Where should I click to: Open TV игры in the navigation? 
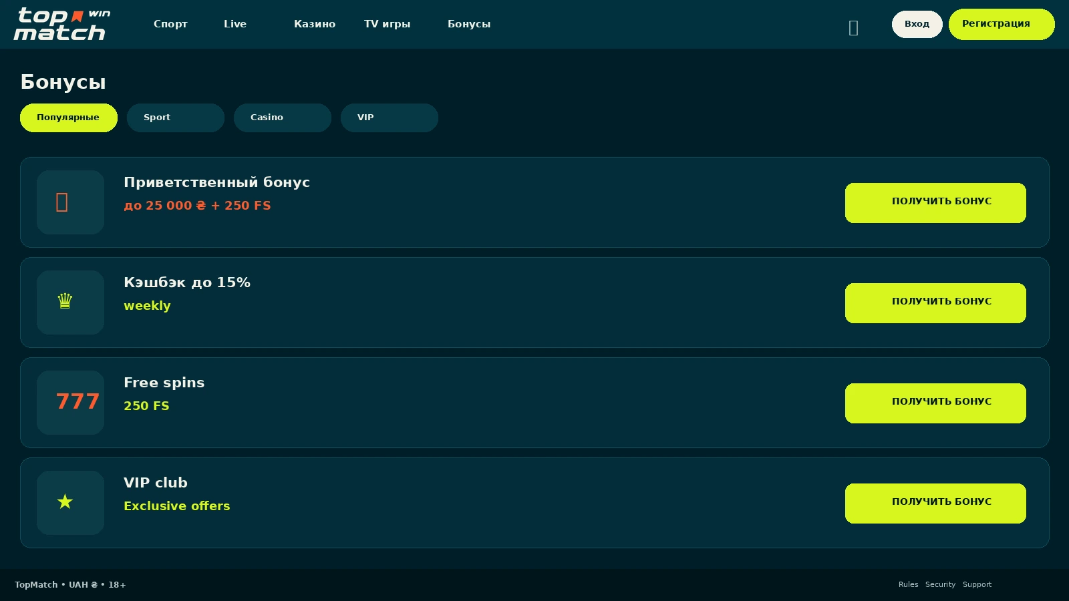(388, 24)
